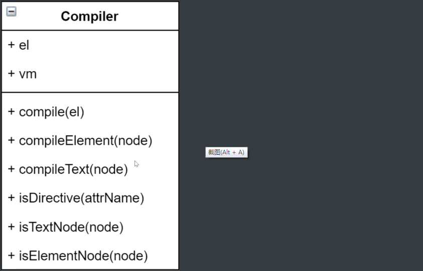
Task: Click the 截图(Alt + A) tooltip
Action: (226, 152)
